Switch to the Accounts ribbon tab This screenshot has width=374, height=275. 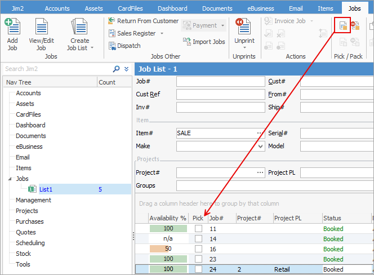(57, 8)
